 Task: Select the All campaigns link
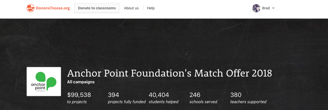tap(81, 82)
